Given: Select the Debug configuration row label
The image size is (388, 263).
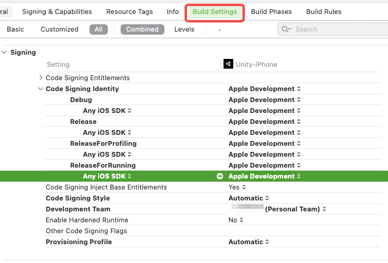Looking at the screenshot, I should tap(81, 100).
